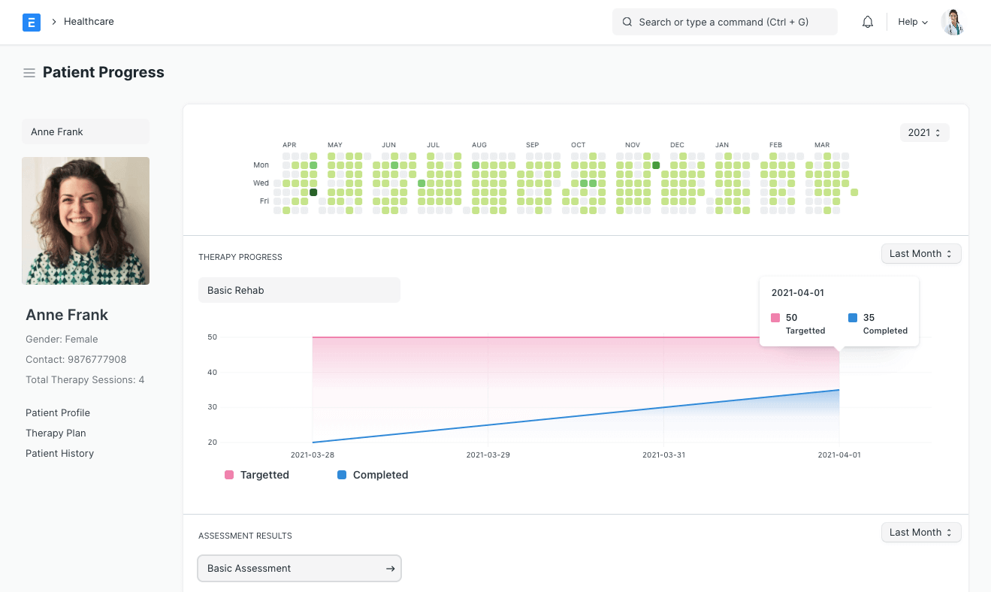Click the large Anne Frank name heading
This screenshot has width=991, height=592.
(67, 315)
